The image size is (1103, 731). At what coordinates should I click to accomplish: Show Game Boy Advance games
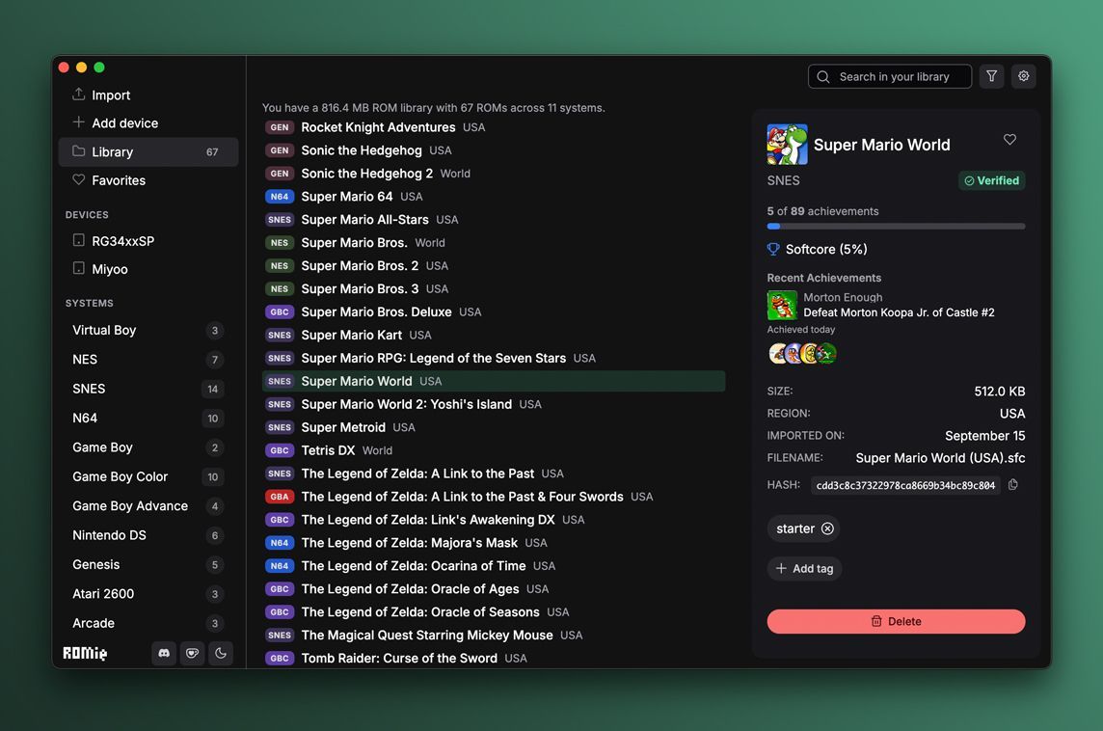[x=148, y=506]
